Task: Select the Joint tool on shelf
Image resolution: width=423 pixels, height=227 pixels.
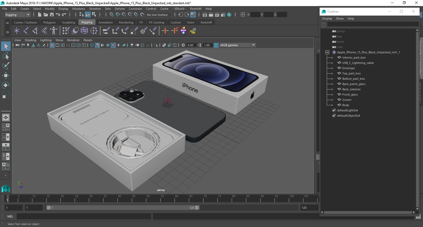Action: click(x=26, y=31)
